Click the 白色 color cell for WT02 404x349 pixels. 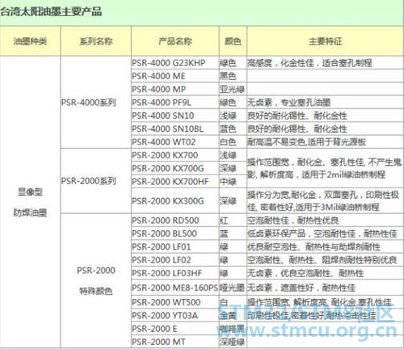[233, 142]
